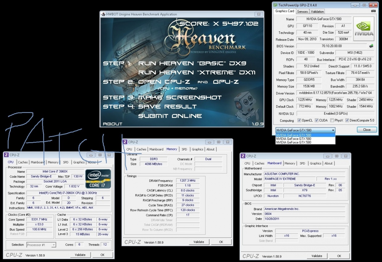Screen dimensions: 382x262
Task: Click Validate in the Mainboard CPU-Z window
Action: 317,256
